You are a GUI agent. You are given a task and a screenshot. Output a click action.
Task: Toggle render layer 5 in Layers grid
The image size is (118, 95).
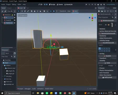pyautogui.click(x=109, y=49)
